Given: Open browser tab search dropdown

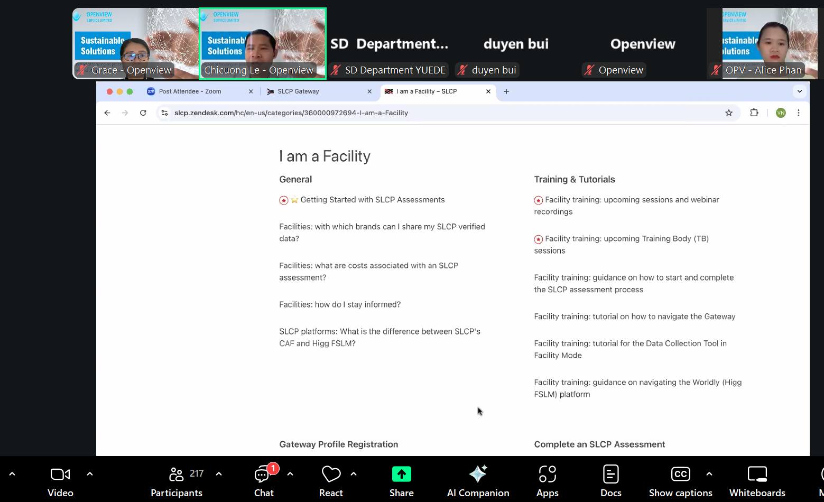Looking at the screenshot, I should (x=800, y=91).
